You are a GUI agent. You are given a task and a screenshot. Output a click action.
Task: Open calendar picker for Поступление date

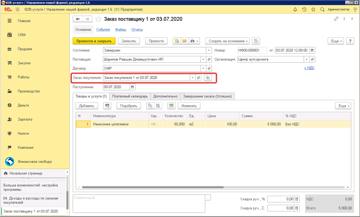click(132, 87)
